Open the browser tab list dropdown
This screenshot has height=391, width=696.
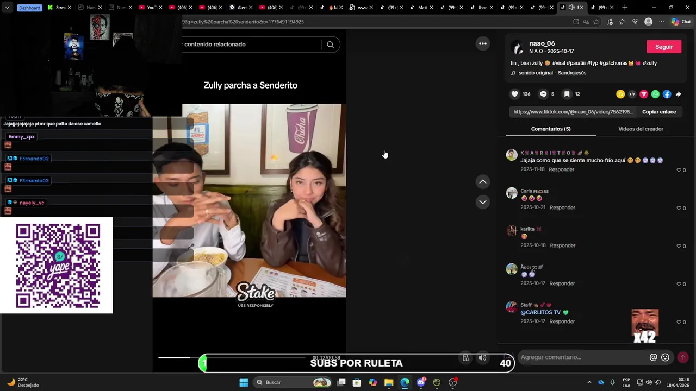pyautogui.click(x=7, y=8)
